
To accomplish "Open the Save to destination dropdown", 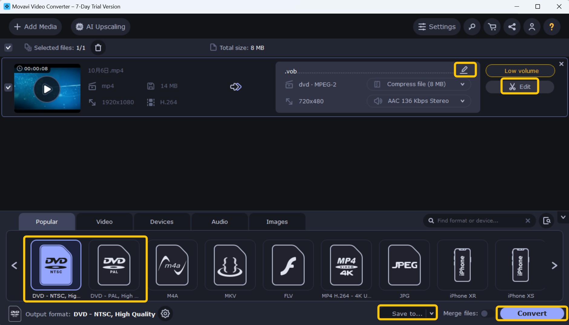I will click(x=407, y=313).
